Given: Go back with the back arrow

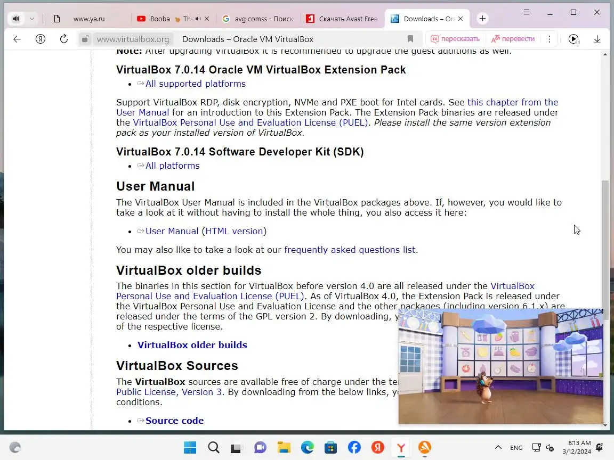Looking at the screenshot, I should click(17, 39).
